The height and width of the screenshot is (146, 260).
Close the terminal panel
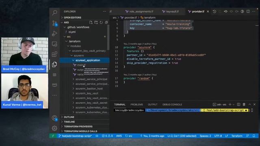coord(255,105)
